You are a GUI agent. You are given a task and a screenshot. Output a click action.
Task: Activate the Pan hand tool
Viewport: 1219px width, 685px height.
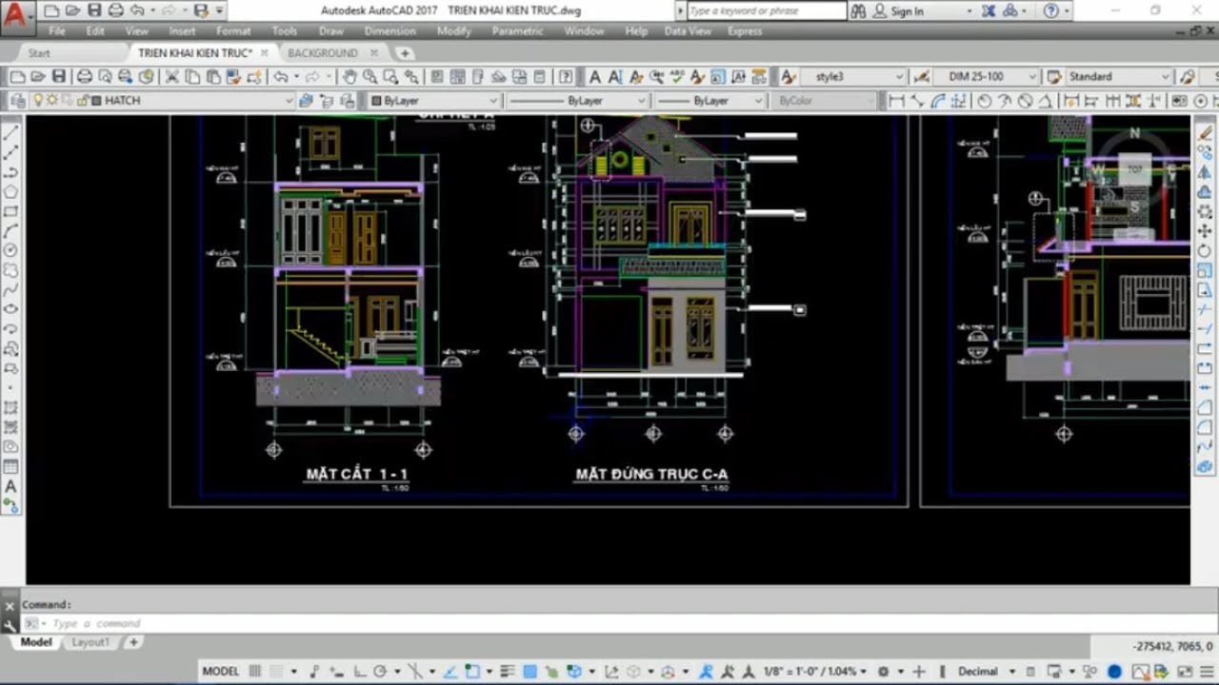350,77
